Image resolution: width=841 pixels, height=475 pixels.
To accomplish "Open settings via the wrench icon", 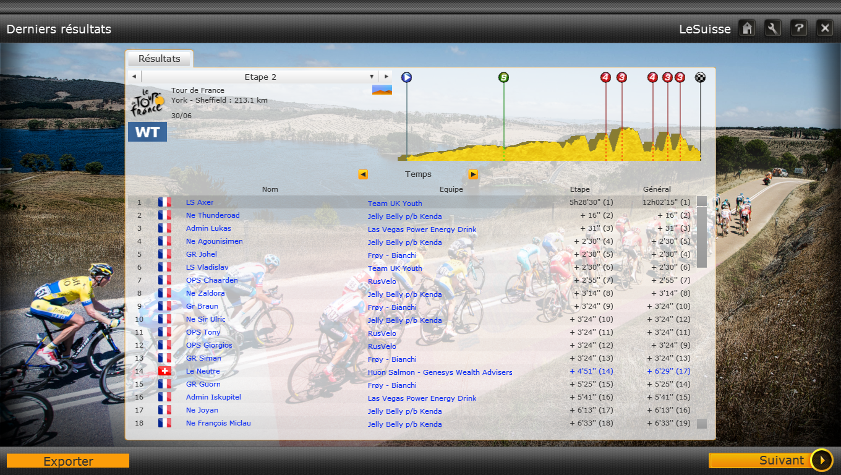I will point(773,28).
